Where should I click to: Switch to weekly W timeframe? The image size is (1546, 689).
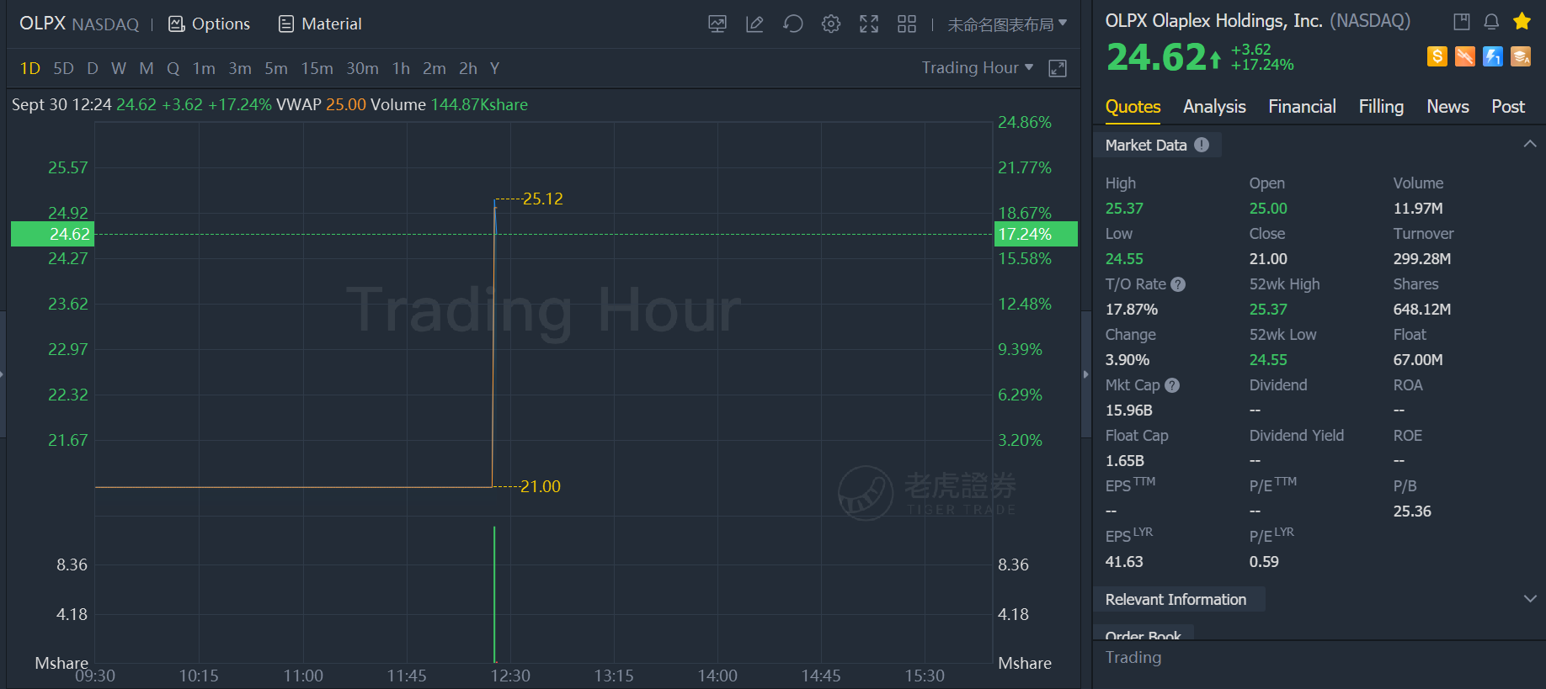(119, 68)
